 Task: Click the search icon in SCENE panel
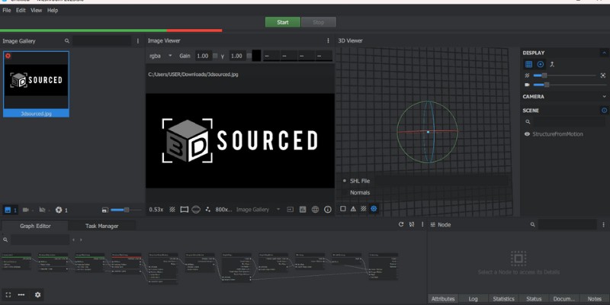[x=528, y=122]
